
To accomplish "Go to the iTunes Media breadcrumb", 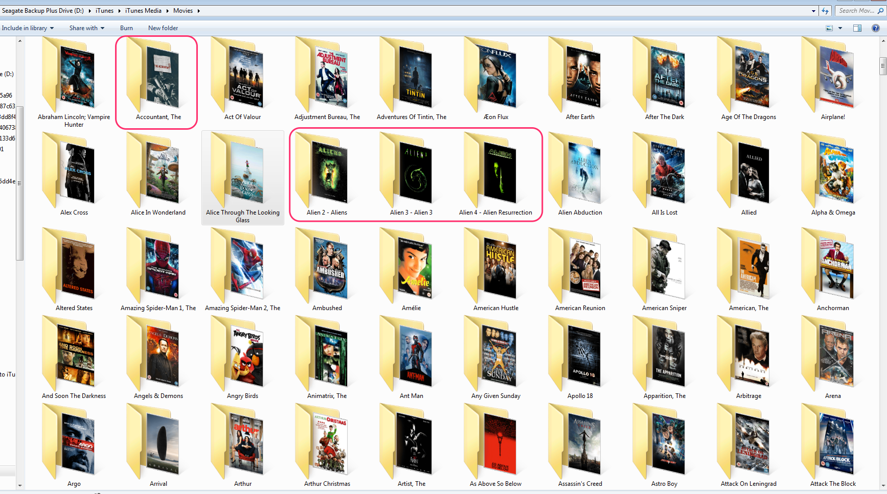I will pyautogui.click(x=143, y=11).
